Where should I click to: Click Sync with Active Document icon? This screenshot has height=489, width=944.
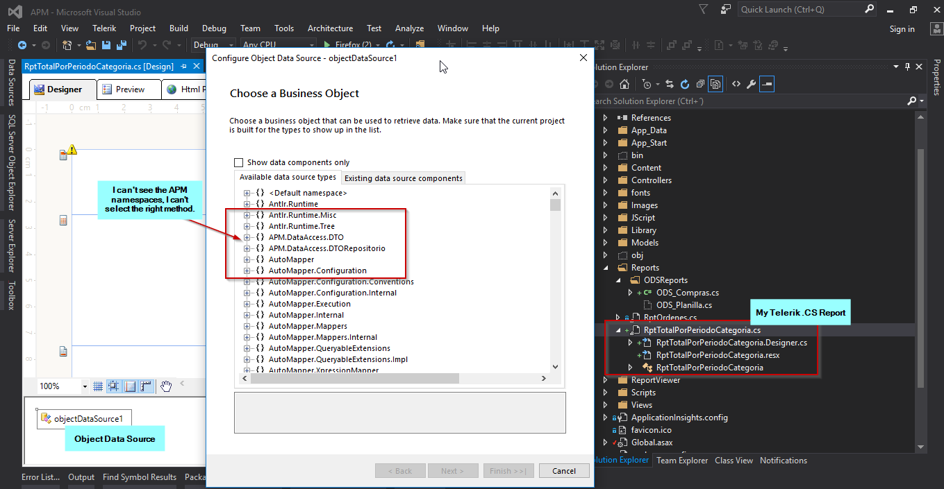[670, 85]
